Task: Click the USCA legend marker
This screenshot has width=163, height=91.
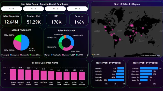Action: tap(70, 55)
